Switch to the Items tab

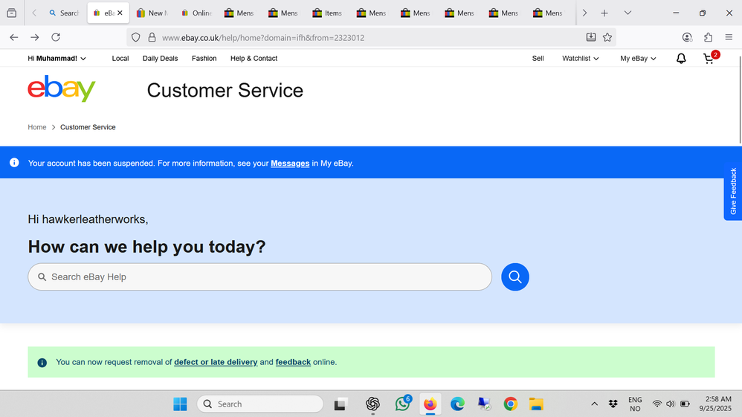coord(327,13)
